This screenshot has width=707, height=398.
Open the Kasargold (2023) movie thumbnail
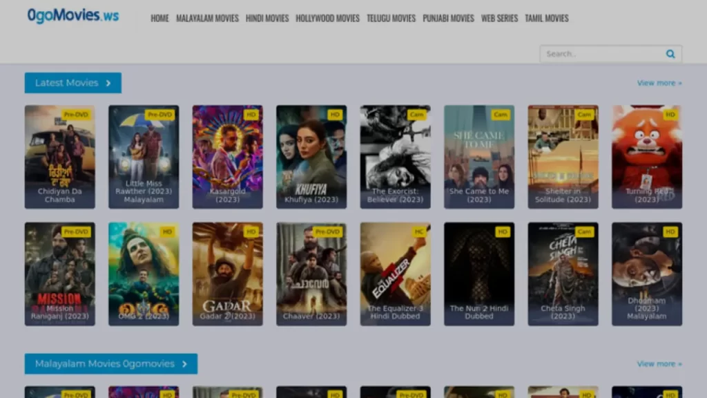pyautogui.click(x=227, y=157)
